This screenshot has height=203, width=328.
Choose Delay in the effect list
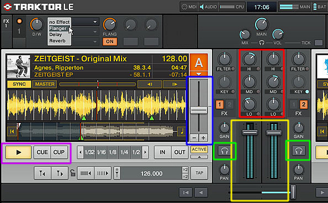click(x=56, y=35)
